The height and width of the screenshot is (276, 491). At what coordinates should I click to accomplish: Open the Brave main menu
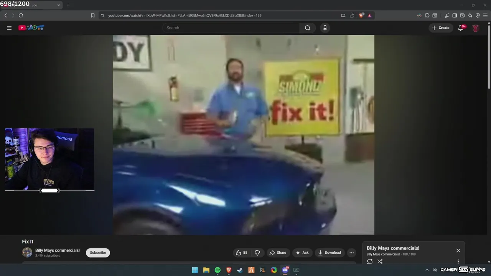485,15
